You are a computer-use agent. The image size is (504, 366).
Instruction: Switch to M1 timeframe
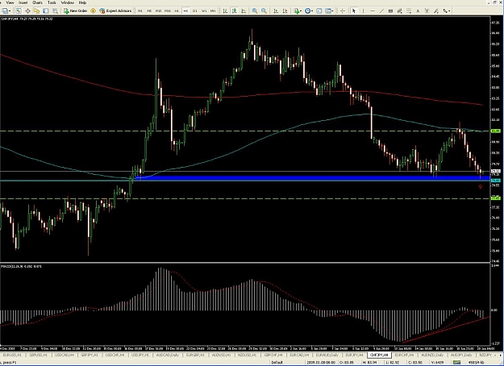click(x=140, y=11)
